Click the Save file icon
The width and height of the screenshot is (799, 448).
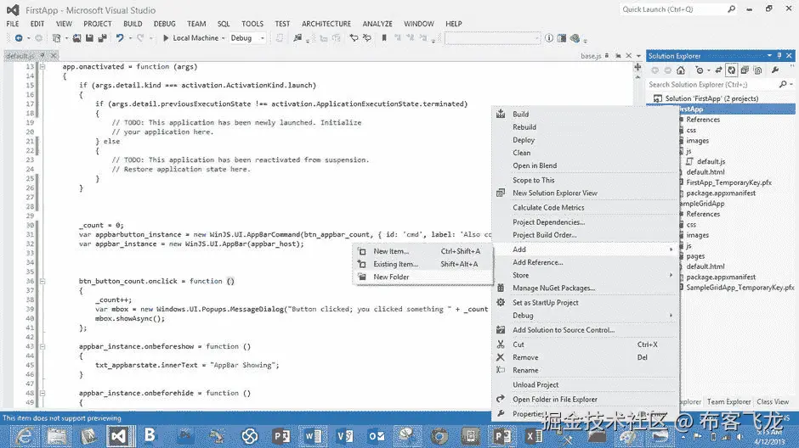[90, 38]
